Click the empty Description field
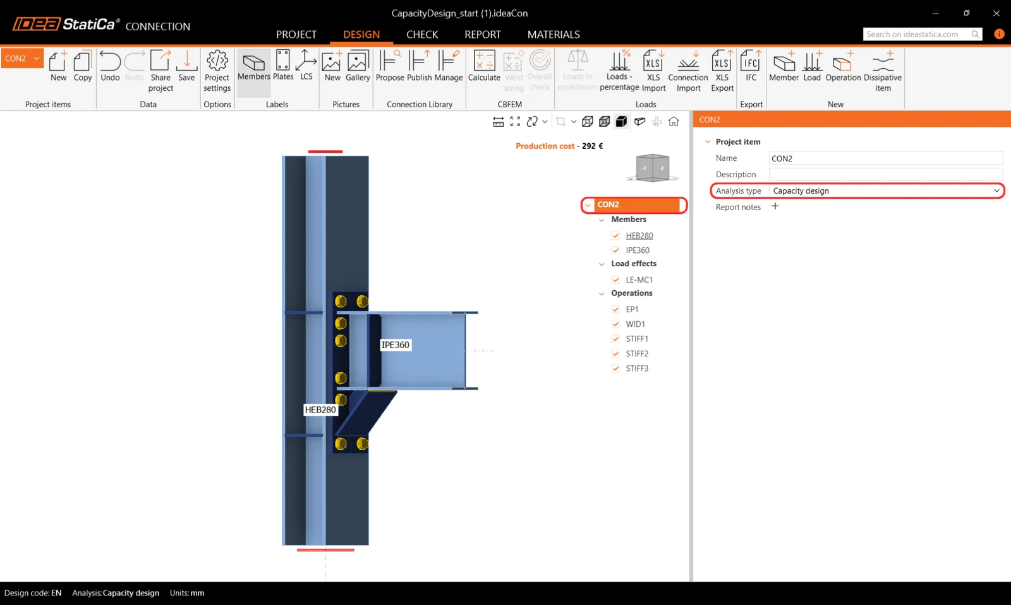Screen dimensions: 1011x605 pos(886,174)
